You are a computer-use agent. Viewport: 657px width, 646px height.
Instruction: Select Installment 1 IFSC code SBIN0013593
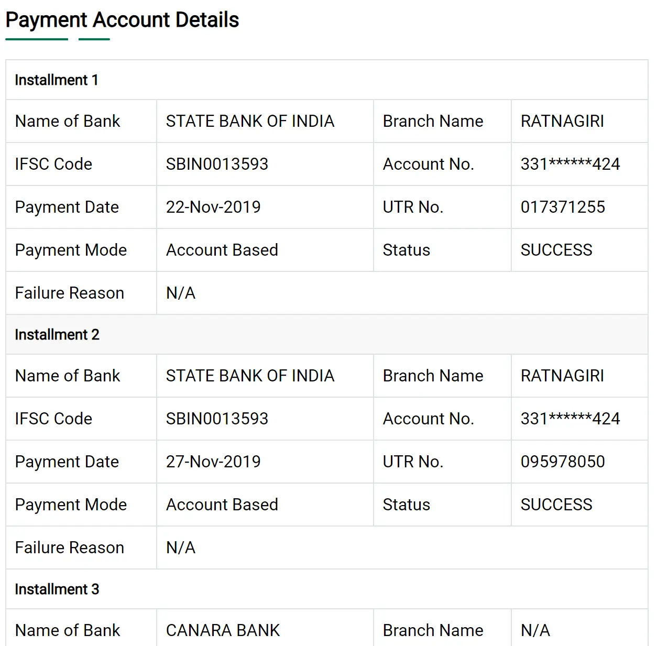pos(217,164)
